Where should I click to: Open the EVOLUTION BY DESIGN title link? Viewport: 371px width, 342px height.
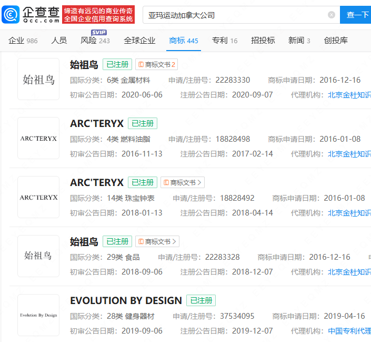[126, 300]
